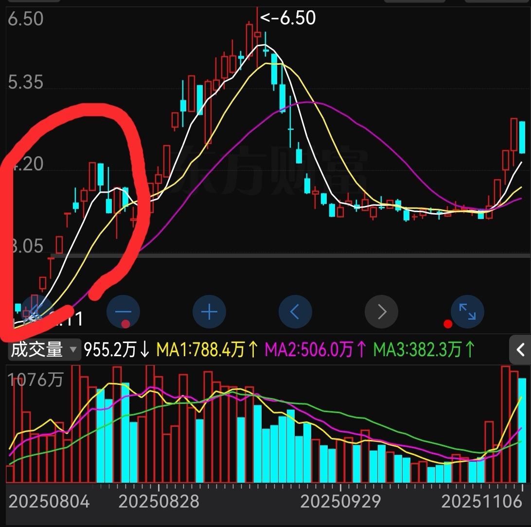Select the MA2:506.0万 volume average label
Image resolution: width=531 pixels, height=527 pixels.
pyautogui.click(x=315, y=349)
